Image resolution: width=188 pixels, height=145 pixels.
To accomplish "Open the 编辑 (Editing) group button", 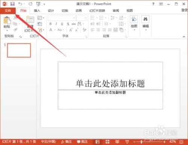I will coord(146,23).
